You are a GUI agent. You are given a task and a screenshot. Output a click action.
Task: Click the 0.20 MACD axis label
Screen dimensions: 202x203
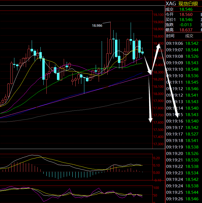(x=156, y=158)
